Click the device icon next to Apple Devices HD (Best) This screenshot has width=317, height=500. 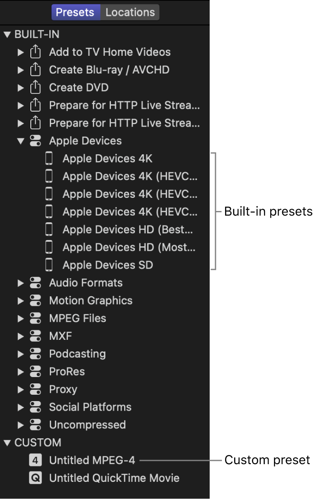[49, 229]
